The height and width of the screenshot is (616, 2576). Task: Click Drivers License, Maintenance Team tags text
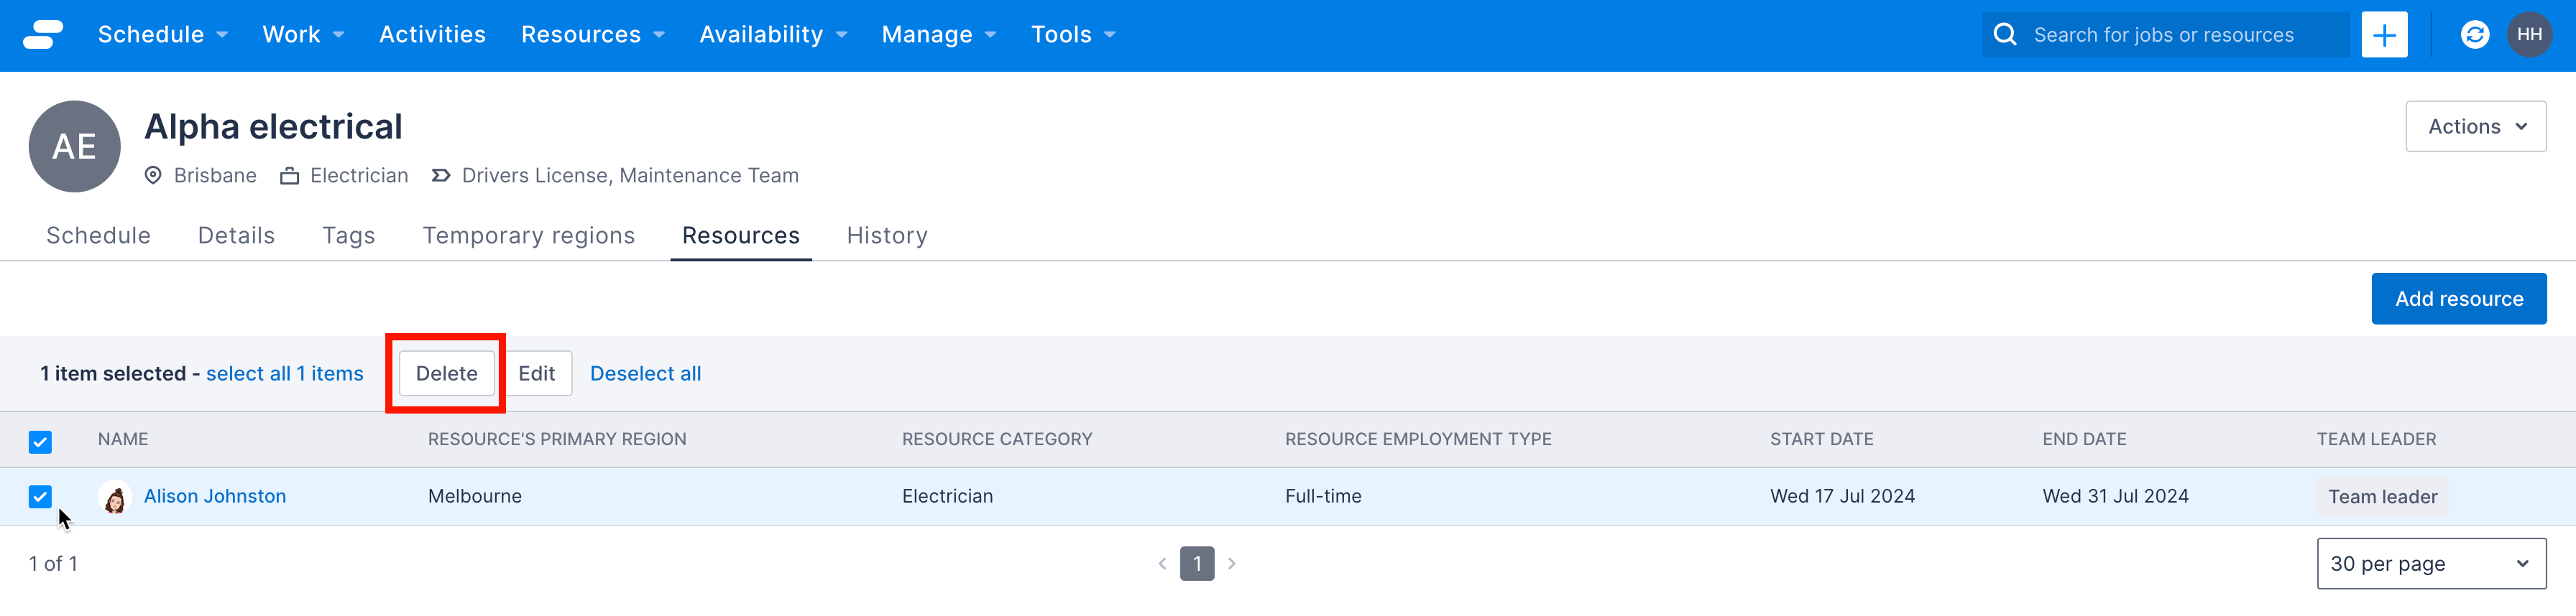630,176
